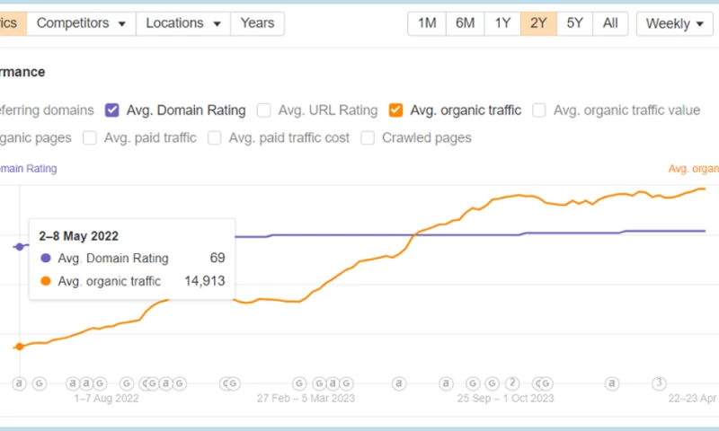Tick the Avg. paid traffic checkbox
The width and height of the screenshot is (719, 431).
pos(89,138)
